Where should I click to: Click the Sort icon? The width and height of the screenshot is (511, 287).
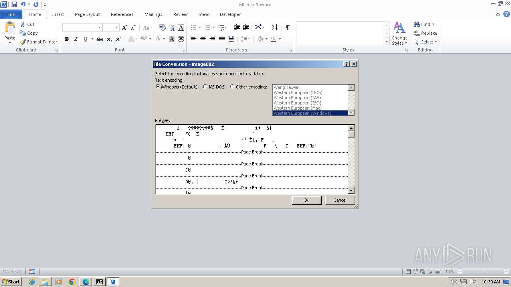click(274, 28)
